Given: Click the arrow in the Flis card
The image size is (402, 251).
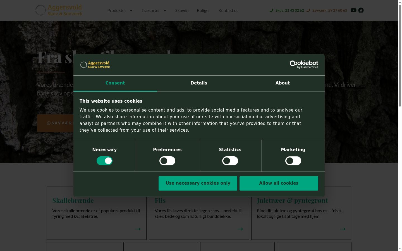Looking at the screenshot, I should (240, 229).
